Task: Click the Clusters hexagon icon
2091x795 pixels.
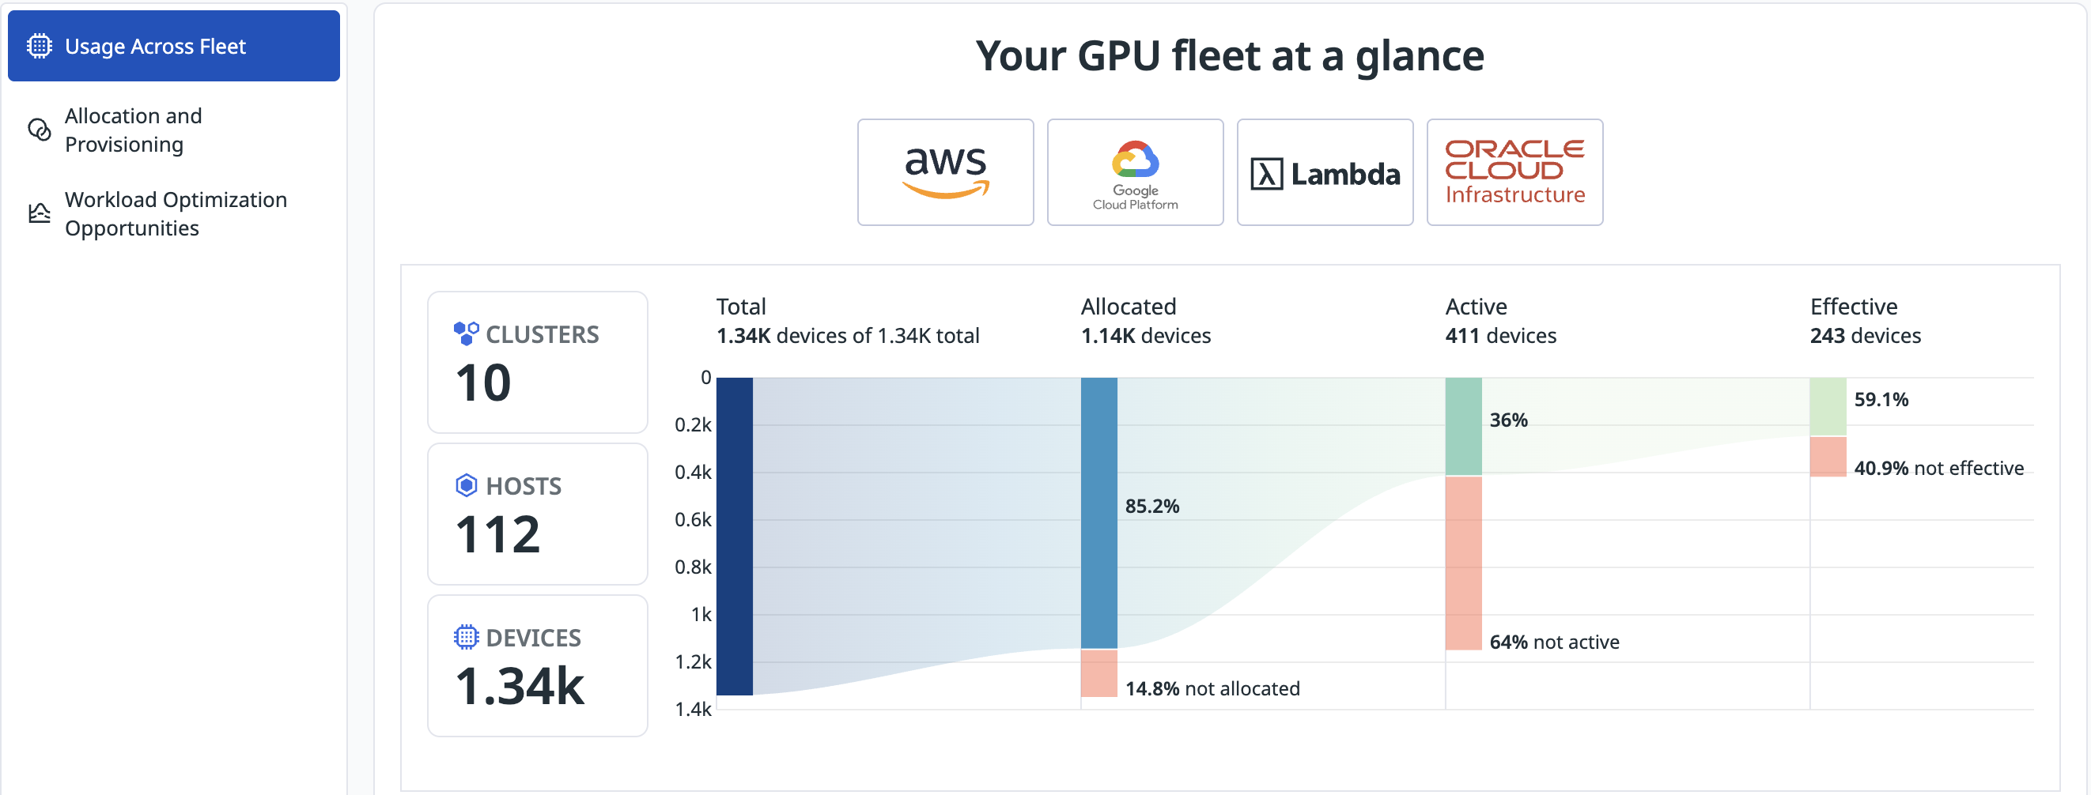Action: (x=466, y=333)
